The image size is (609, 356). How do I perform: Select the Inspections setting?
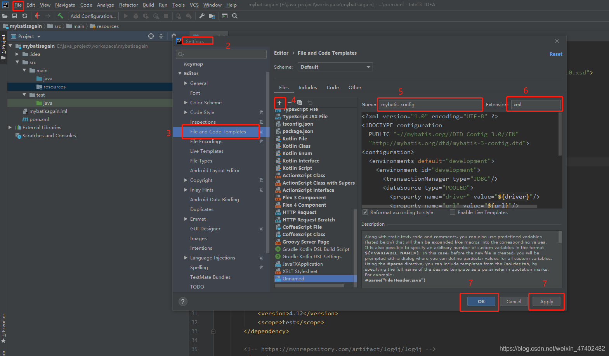(x=203, y=122)
